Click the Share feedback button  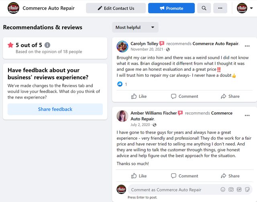coord(55,109)
